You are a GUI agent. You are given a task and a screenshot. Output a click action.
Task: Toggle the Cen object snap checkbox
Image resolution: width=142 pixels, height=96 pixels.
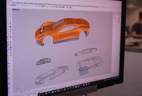[25, 94]
